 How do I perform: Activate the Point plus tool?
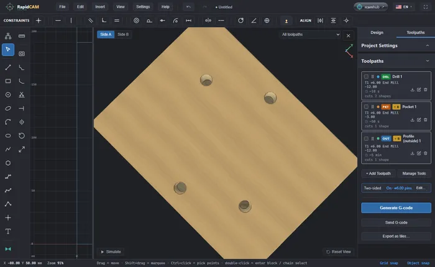tap(8, 218)
